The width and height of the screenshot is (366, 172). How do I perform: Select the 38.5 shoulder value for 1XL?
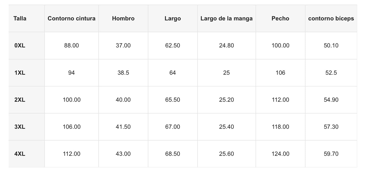click(x=123, y=73)
